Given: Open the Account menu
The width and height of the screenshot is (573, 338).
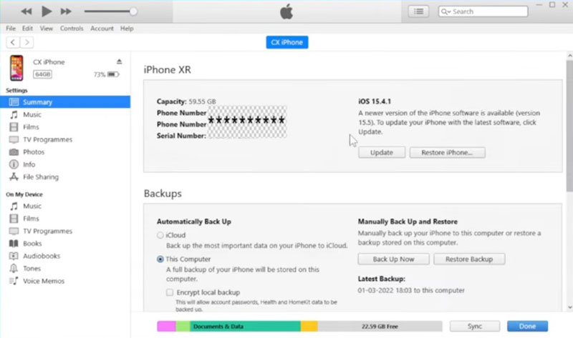Looking at the screenshot, I should point(102,29).
